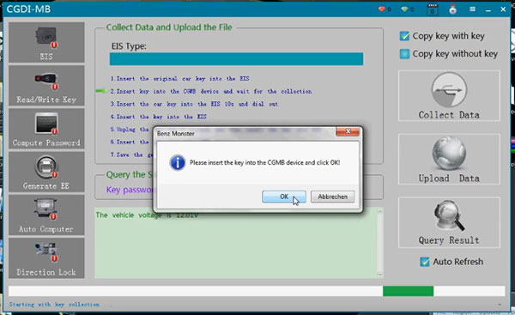
Task: Click the dialog message about CGMB device
Action: (x=264, y=162)
